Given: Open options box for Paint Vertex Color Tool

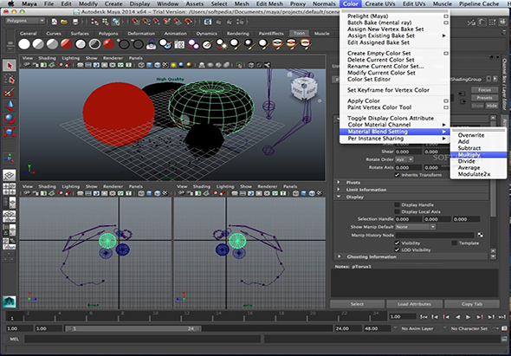Looking at the screenshot, I should 446,107.
